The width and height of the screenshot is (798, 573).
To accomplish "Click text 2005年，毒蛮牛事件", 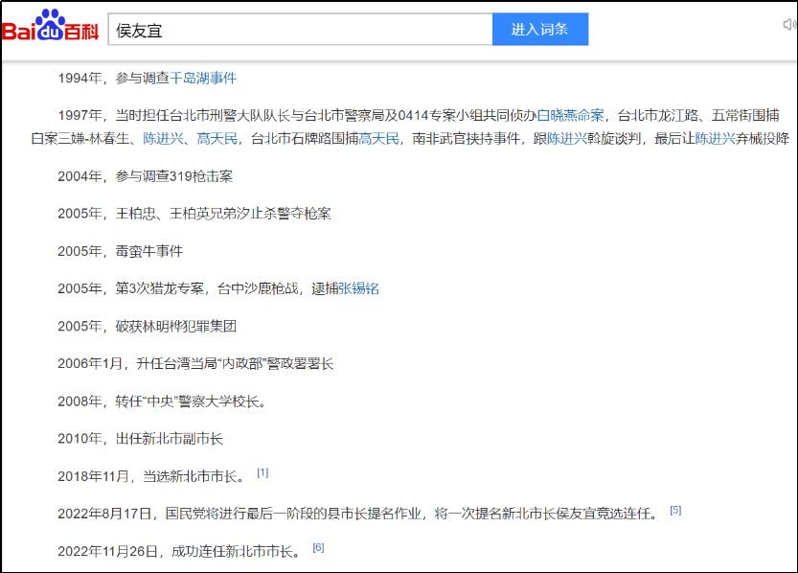I will [120, 251].
